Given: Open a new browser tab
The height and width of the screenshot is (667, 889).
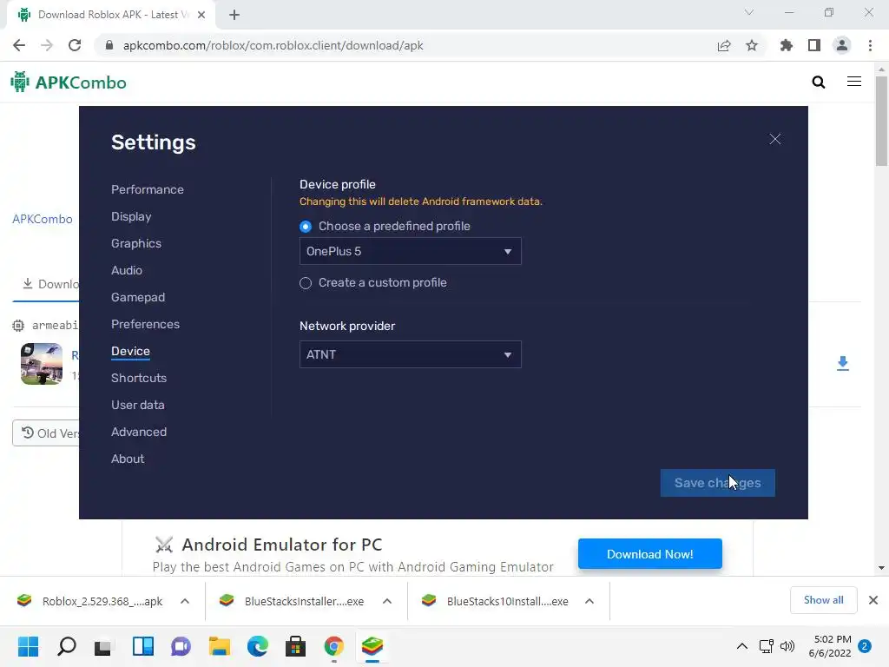Looking at the screenshot, I should click(x=234, y=15).
